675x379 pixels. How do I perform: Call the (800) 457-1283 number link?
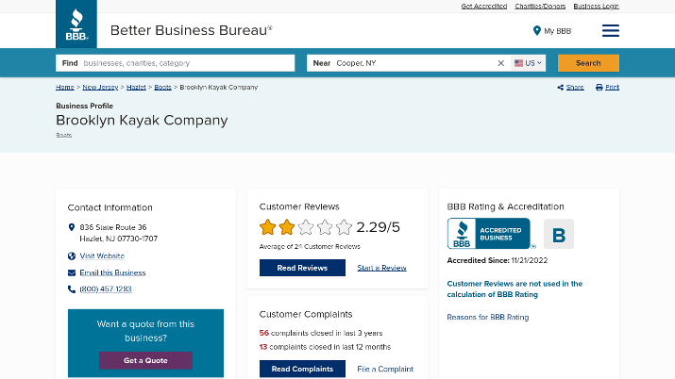(106, 289)
